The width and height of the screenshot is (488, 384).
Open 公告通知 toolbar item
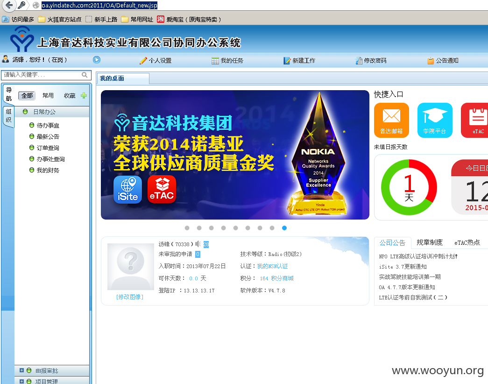(x=443, y=60)
